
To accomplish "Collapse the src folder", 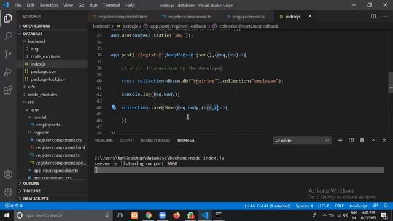I will point(31,102).
